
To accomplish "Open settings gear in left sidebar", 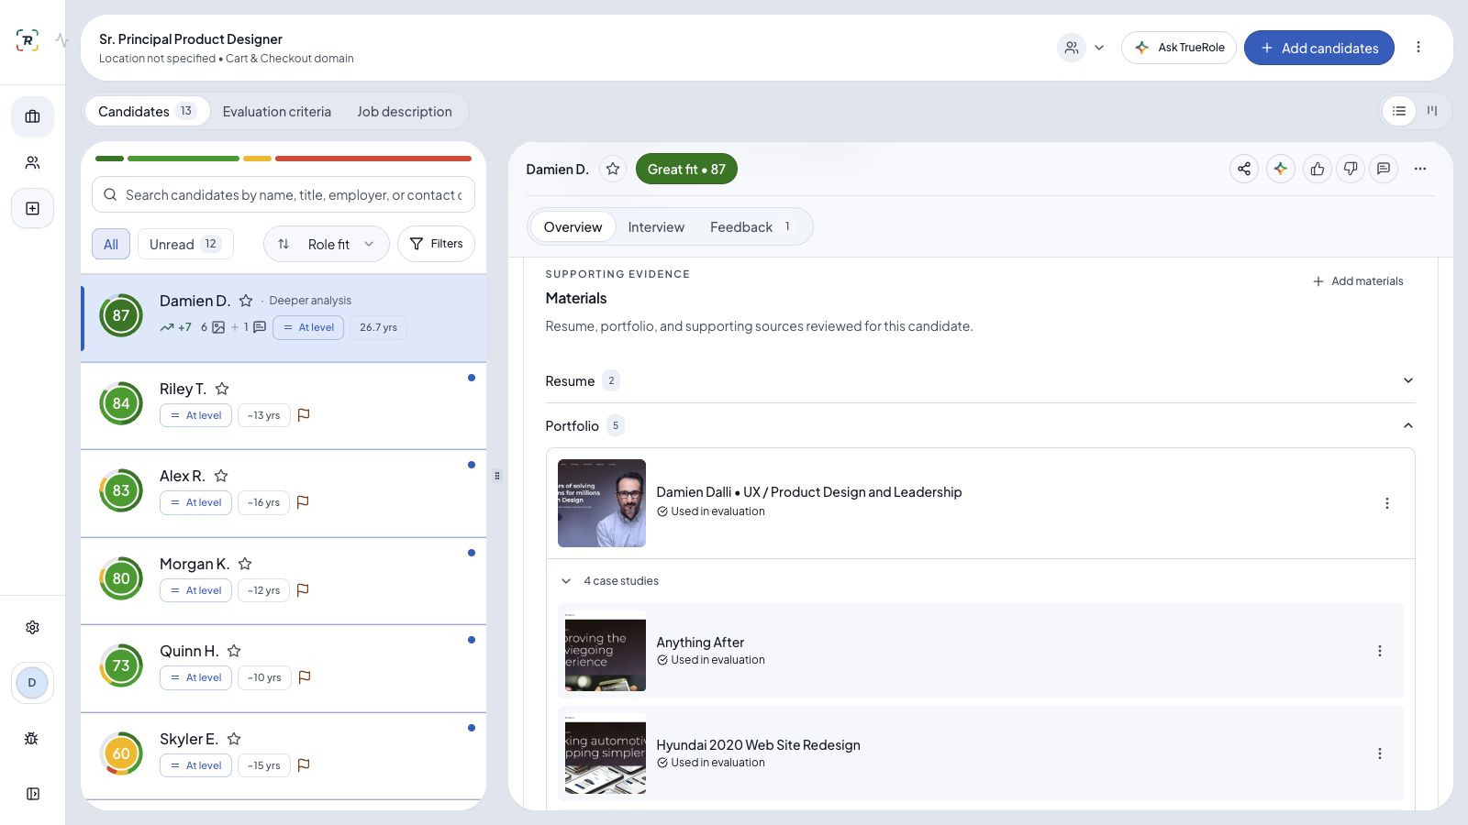I will (x=32, y=627).
